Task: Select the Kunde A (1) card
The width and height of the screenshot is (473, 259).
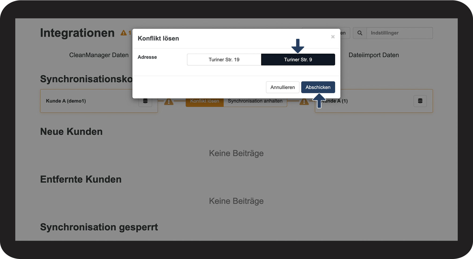Action: 374,101
